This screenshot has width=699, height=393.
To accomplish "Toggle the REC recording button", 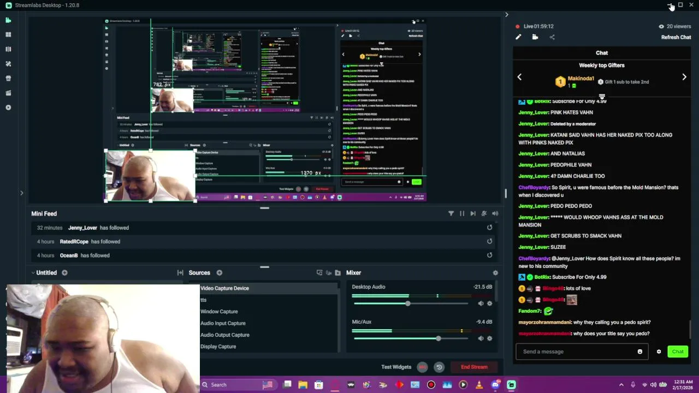I will pyautogui.click(x=422, y=367).
